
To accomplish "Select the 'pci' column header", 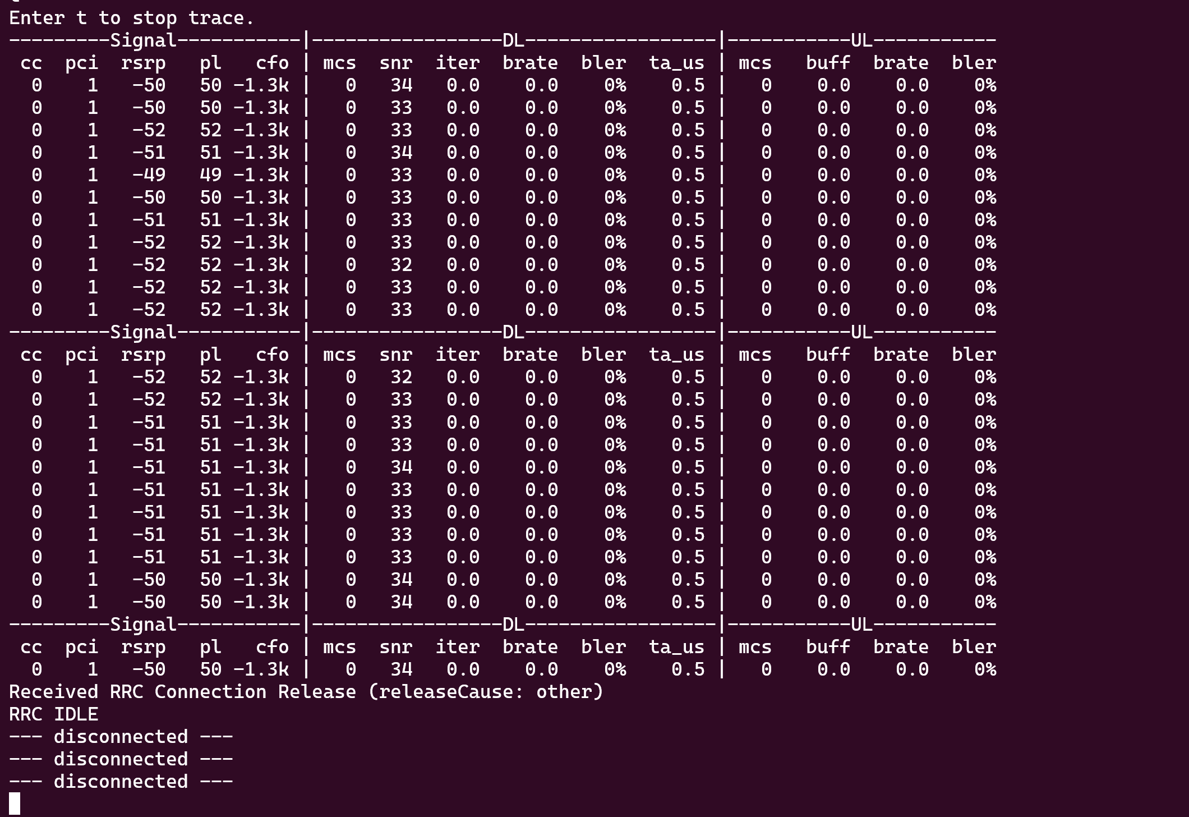I will click(x=80, y=63).
